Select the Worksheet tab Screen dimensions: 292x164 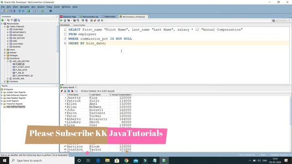point(65,25)
